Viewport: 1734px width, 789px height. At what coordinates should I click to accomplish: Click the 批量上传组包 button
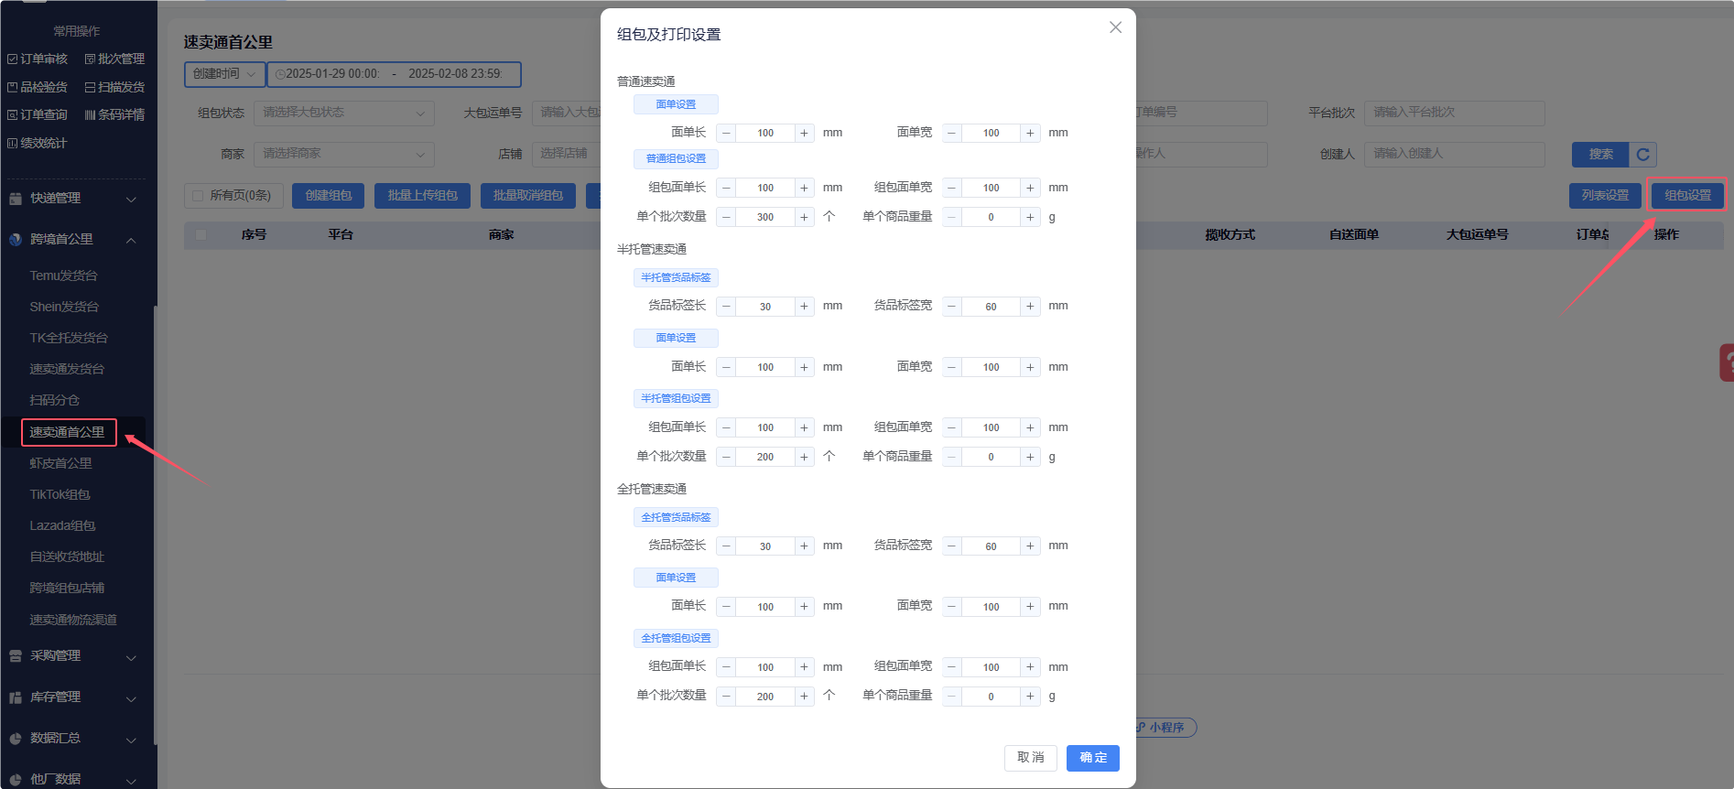pyautogui.click(x=422, y=196)
